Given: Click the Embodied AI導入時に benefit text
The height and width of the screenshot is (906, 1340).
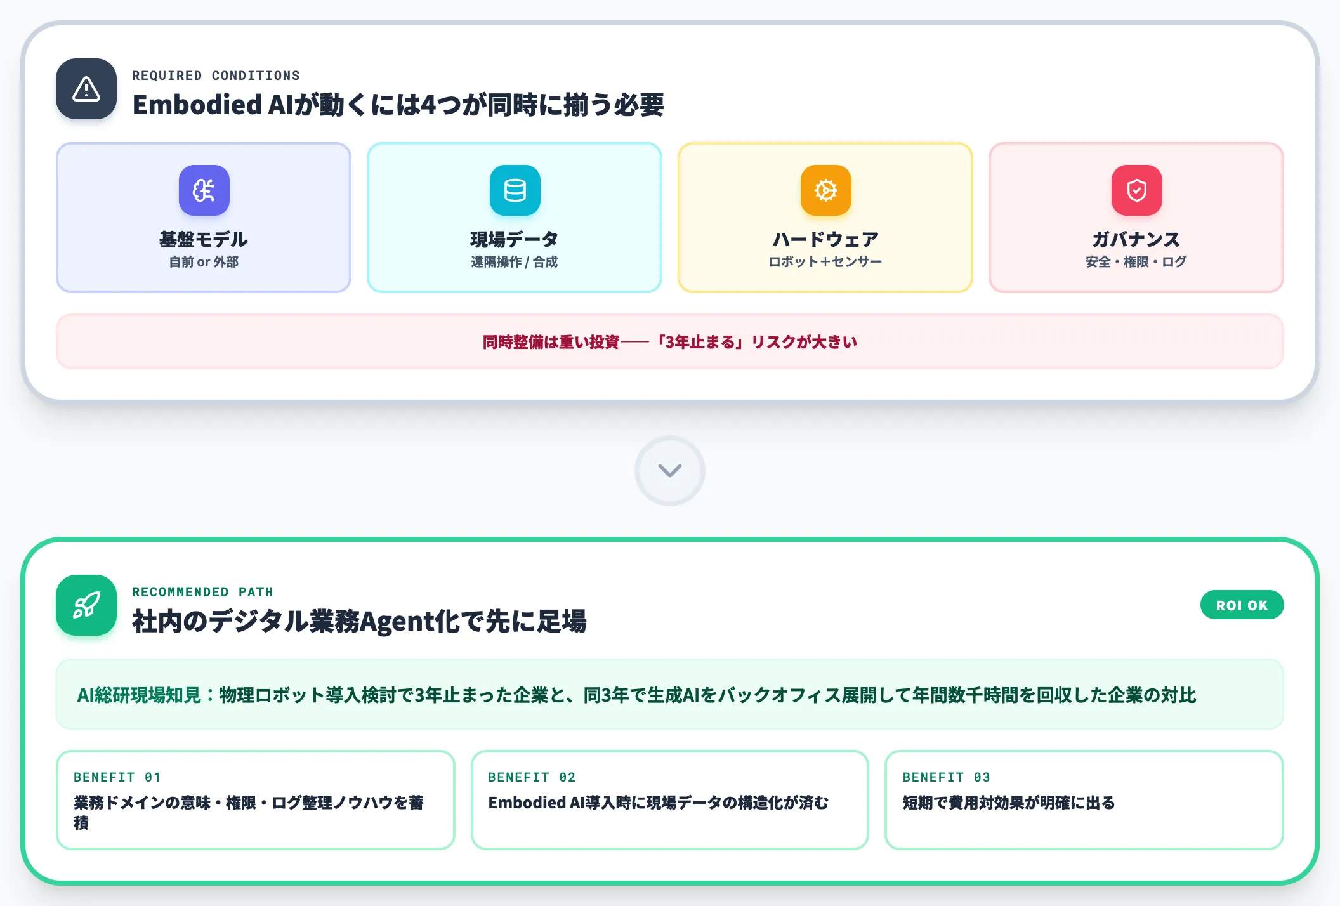Looking at the screenshot, I should 658,803.
